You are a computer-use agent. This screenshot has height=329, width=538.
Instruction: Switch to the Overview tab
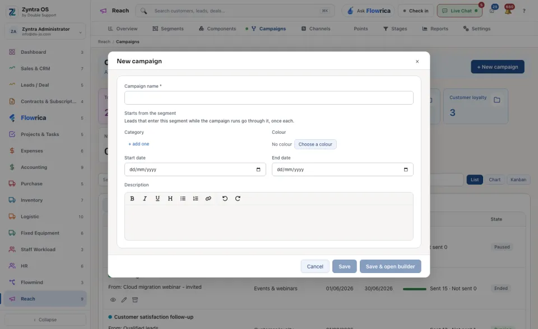point(123,29)
